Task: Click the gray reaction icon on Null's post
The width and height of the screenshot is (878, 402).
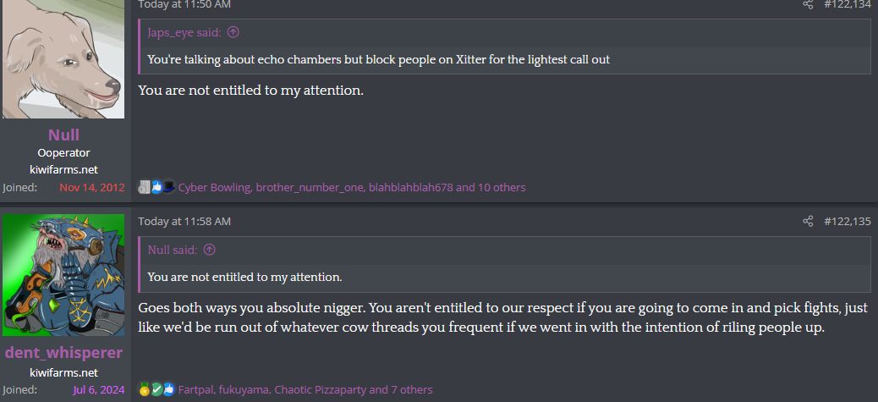Action: point(145,187)
